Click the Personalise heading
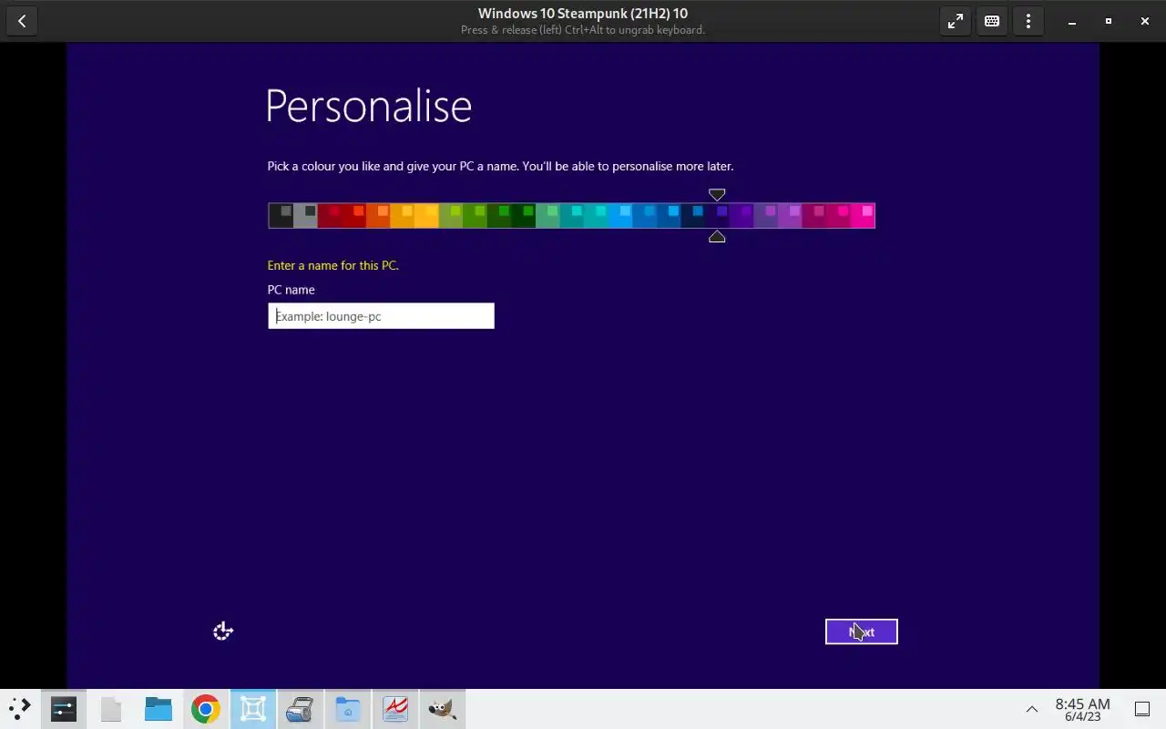The image size is (1166, 729). (368, 107)
